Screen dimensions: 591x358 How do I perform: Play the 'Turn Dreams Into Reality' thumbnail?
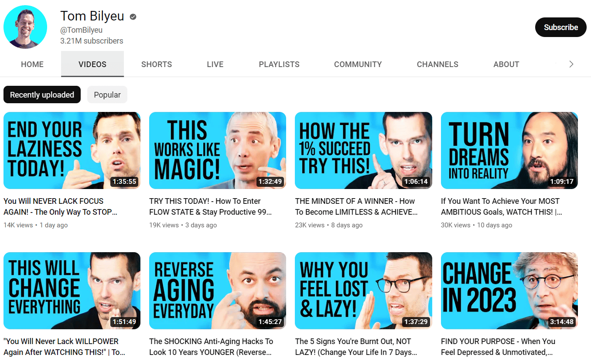click(509, 150)
